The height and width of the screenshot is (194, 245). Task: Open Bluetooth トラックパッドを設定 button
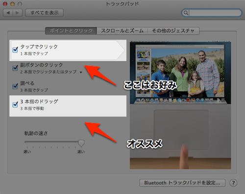(x=182, y=183)
